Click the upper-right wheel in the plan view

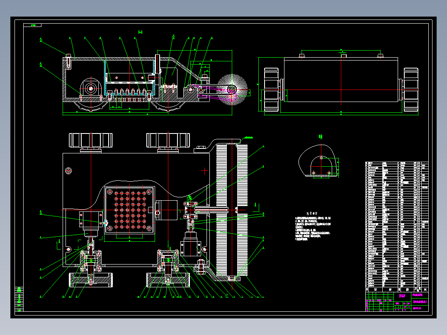pos(168,140)
